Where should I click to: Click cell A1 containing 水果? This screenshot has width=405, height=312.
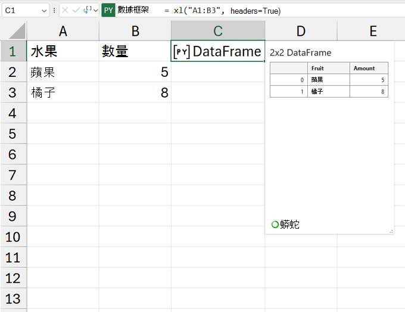pos(63,51)
